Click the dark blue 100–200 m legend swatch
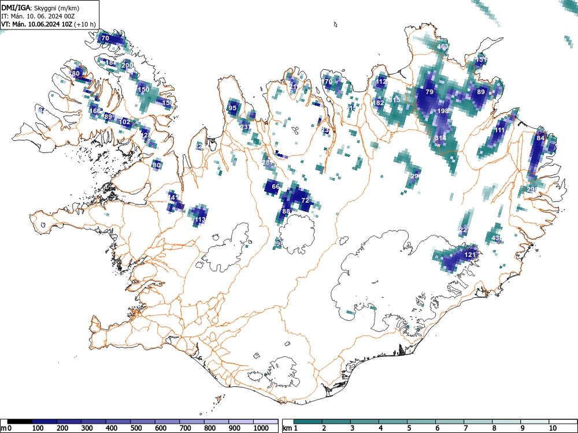578x433 pixels. (x=45, y=421)
